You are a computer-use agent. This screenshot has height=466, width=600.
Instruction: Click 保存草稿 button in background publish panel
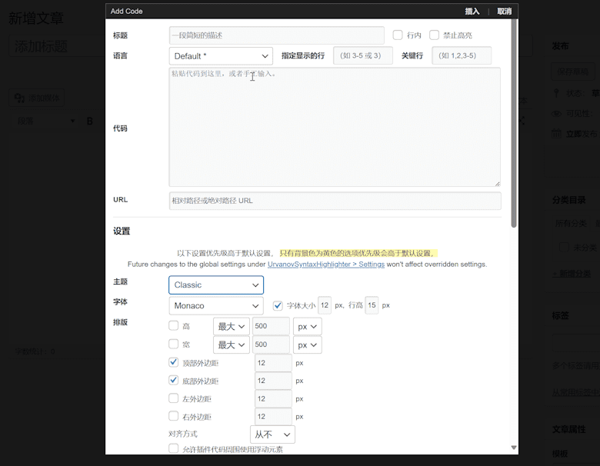coord(573,72)
